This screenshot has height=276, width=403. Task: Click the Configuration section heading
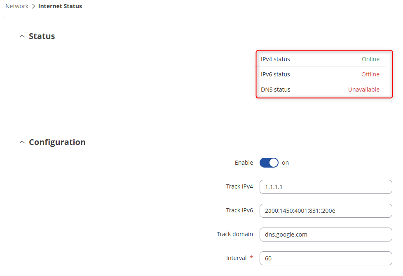(57, 142)
